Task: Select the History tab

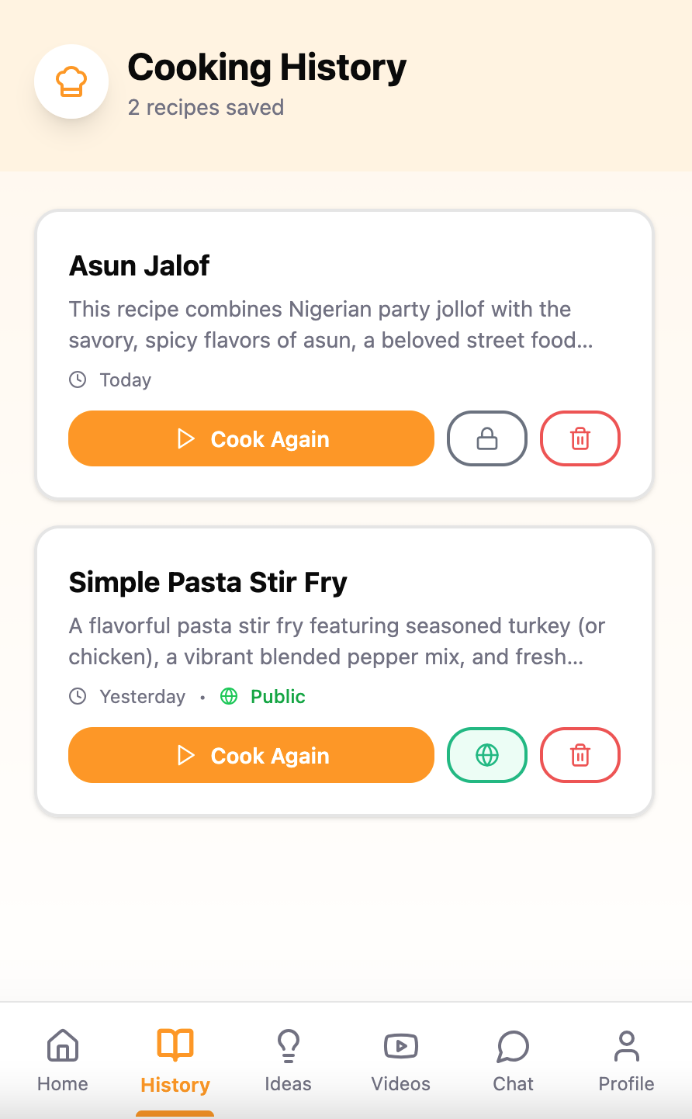Action: tap(175, 1060)
